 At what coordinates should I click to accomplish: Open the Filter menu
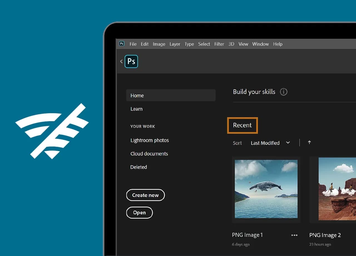point(219,44)
